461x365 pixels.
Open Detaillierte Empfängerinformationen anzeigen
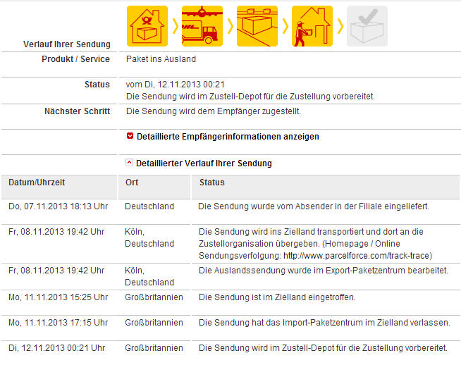228,137
